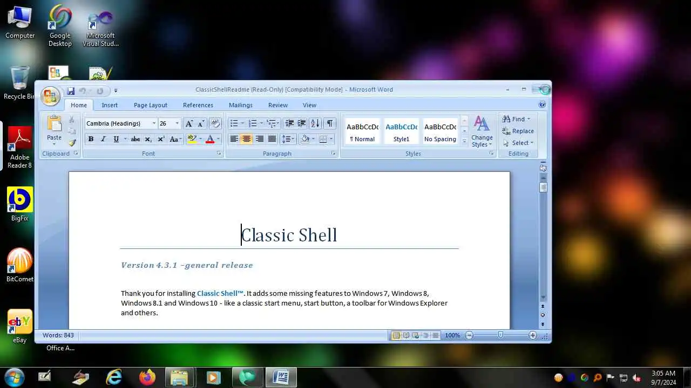Switch to the Mailings tab
This screenshot has height=388, width=691.
coord(241,105)
